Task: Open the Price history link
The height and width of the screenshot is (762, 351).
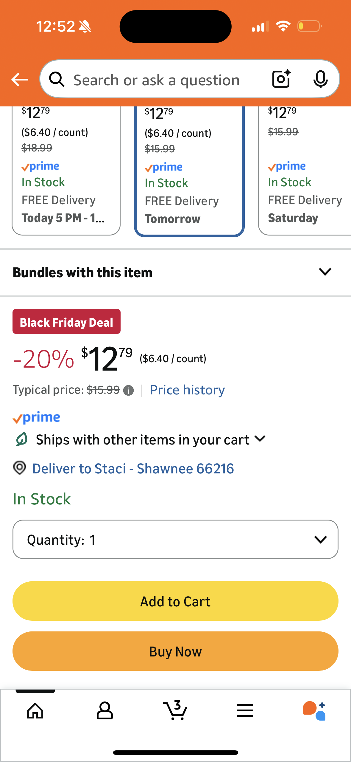Action: click(187, 390)
